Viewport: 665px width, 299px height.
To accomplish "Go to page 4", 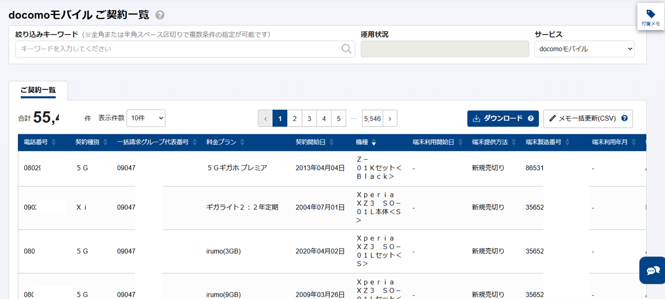I will pyautogui.click(x=324, y=118).
